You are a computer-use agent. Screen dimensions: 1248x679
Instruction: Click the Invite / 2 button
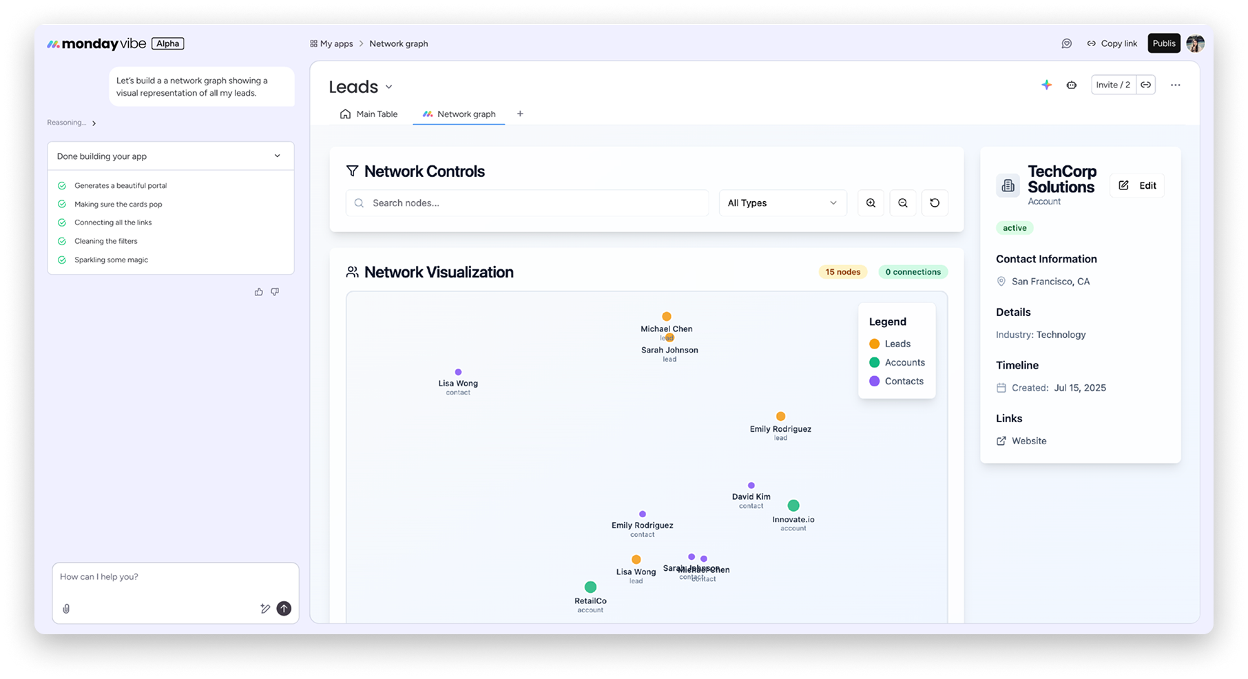(1113, 85)
